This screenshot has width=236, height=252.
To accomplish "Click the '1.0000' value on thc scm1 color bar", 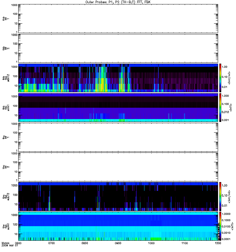I will pos(226,214).
